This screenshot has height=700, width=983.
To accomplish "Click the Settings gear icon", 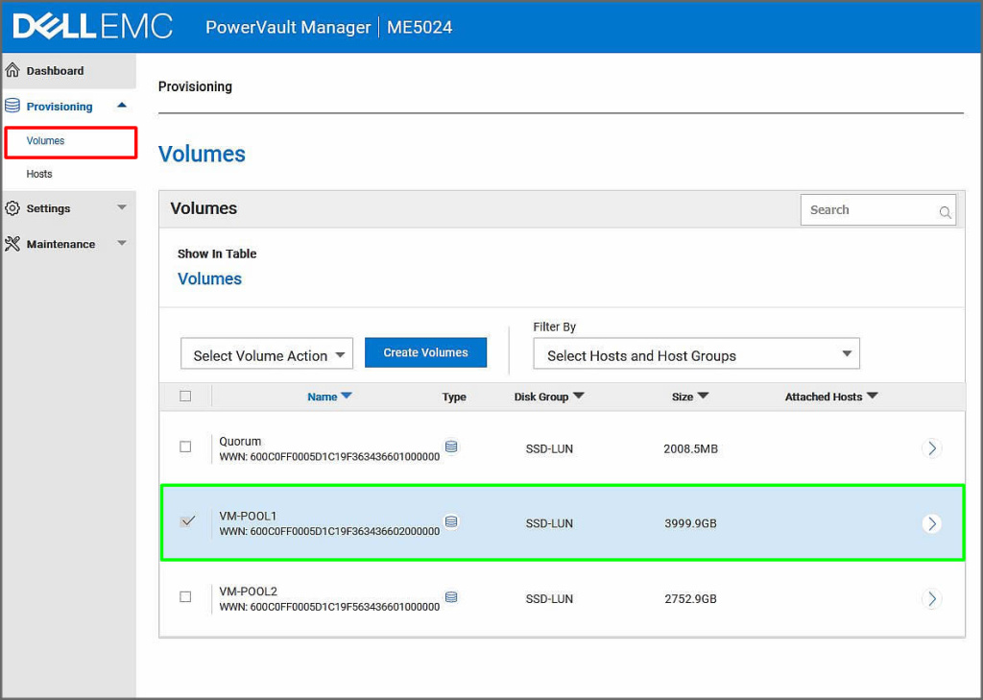I will (12, 208).
